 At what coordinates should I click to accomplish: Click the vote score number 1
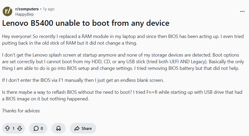14,129
